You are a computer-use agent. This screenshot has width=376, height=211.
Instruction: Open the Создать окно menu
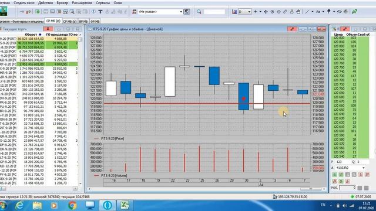point(24,3)
